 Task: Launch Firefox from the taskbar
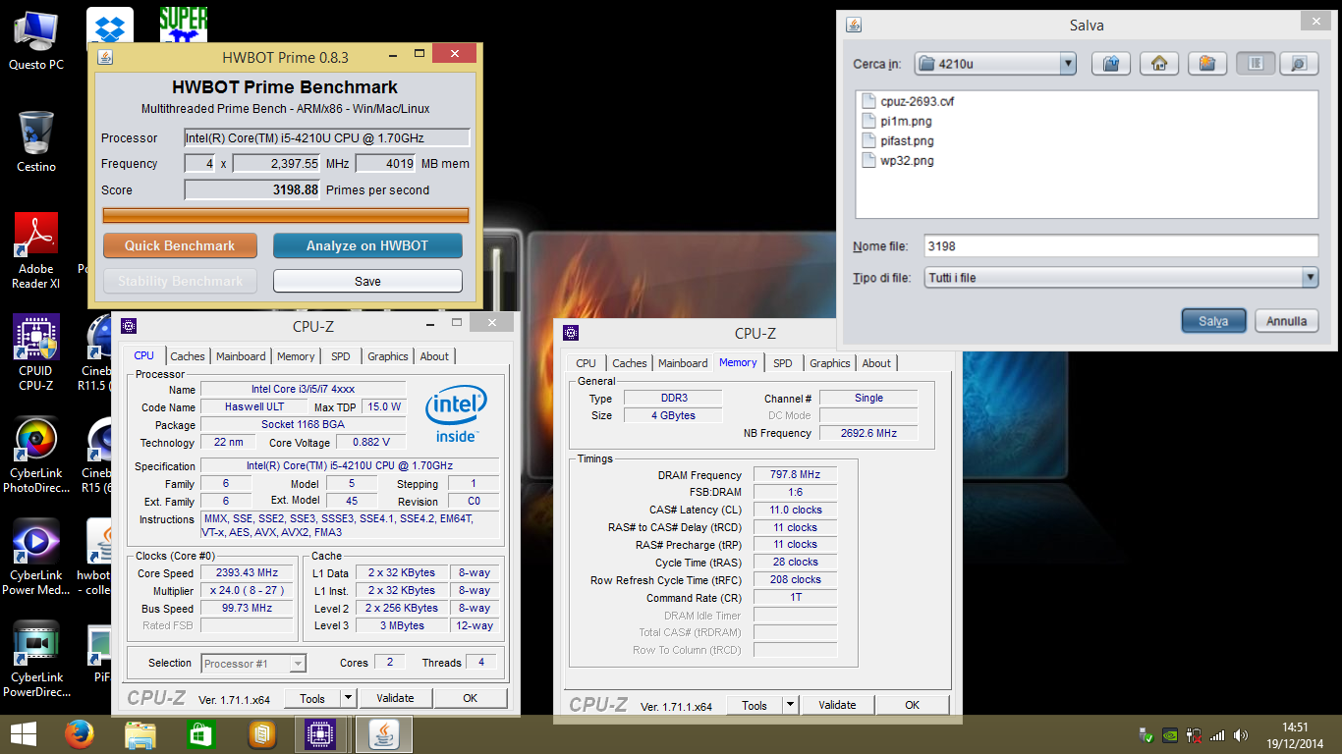(79, 734)
